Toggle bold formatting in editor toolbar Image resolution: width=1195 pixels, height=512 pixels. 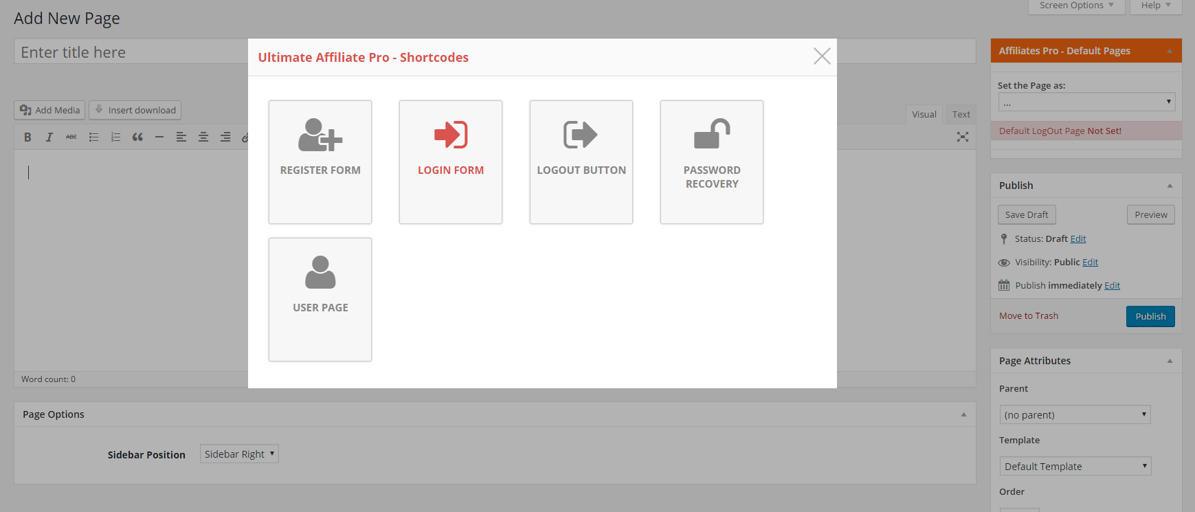point(27,137)
